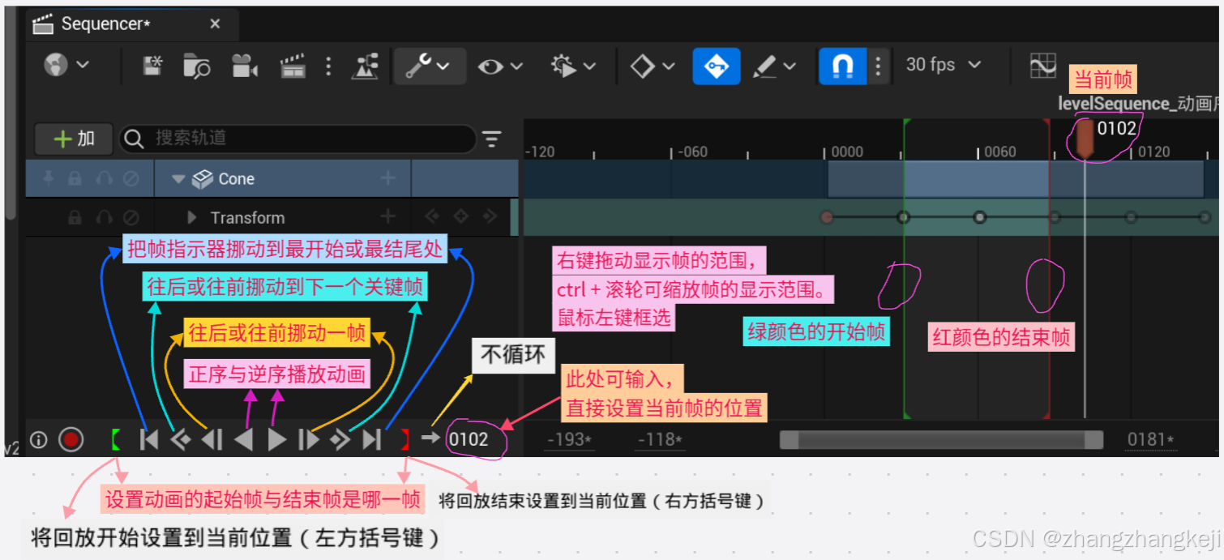Collapse the Cone track
The width and height of the screenshot is (1224, 560).
click(179, 179)
